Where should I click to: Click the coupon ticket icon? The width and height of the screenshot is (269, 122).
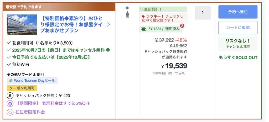coord(143,29)
